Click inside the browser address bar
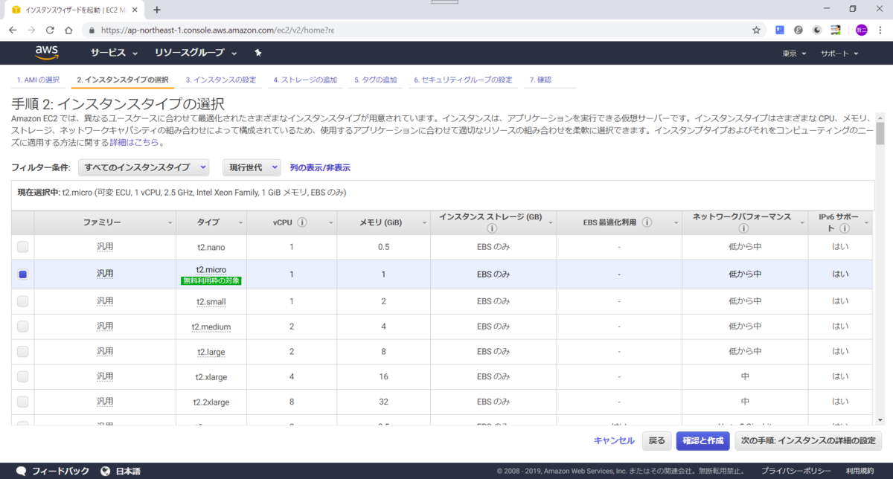Image resolution: width=893 pixels, height=479 pixels. [298, 30]
